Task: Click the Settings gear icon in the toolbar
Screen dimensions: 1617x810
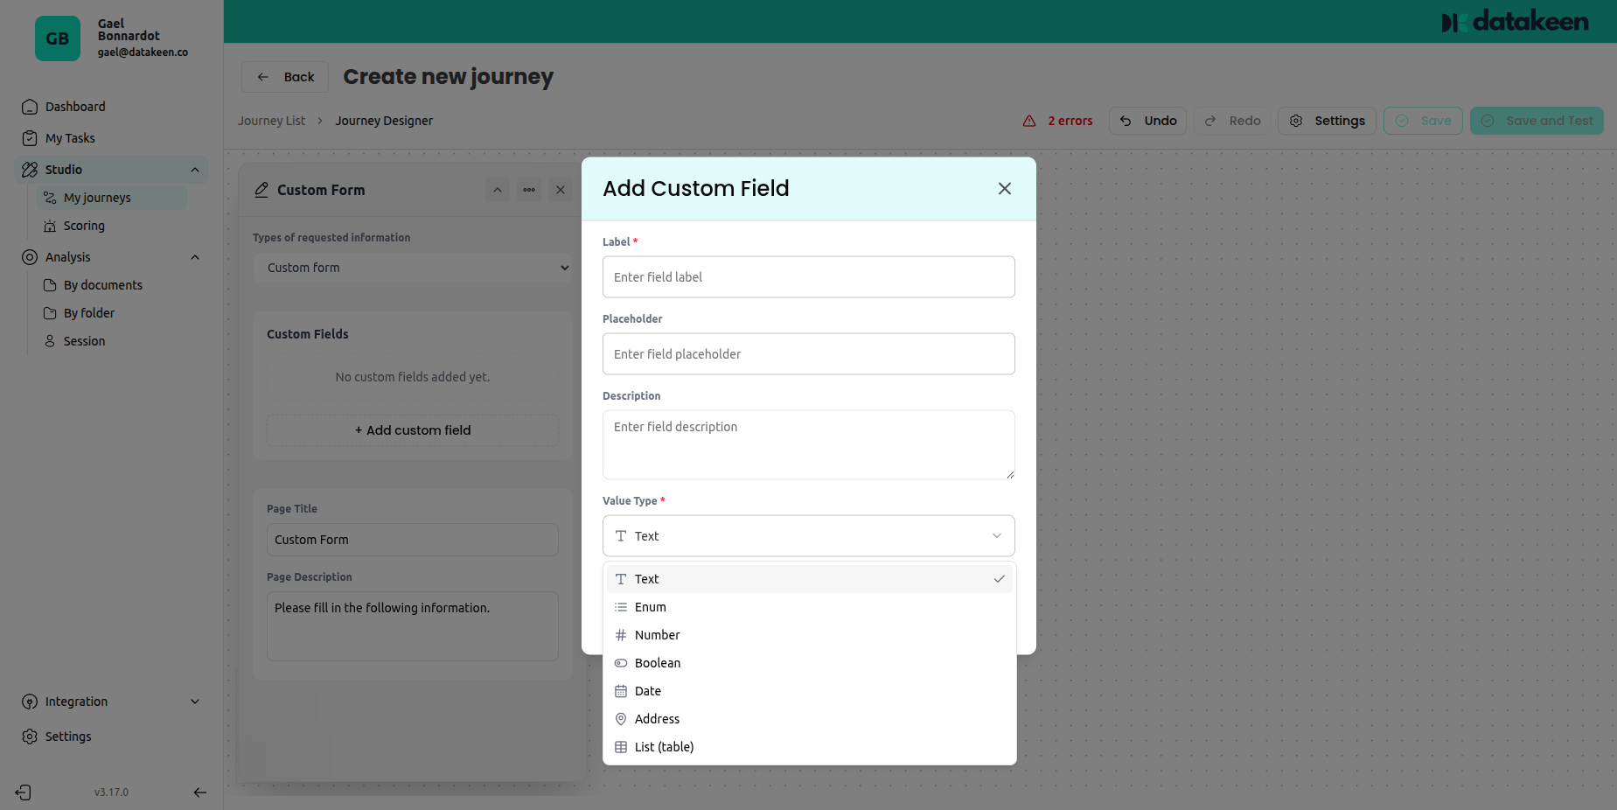Action: [1296, 121]
